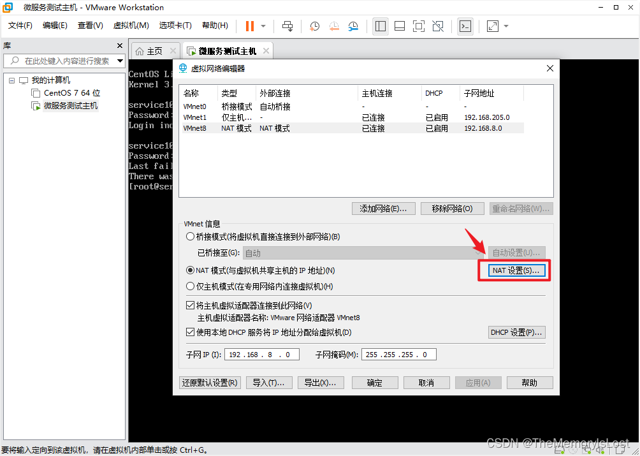Image resolution: width=640 pixels, height=456 pixels.
Task: Select 微服务测试主机 in the library tree
Action: (71, 106)
